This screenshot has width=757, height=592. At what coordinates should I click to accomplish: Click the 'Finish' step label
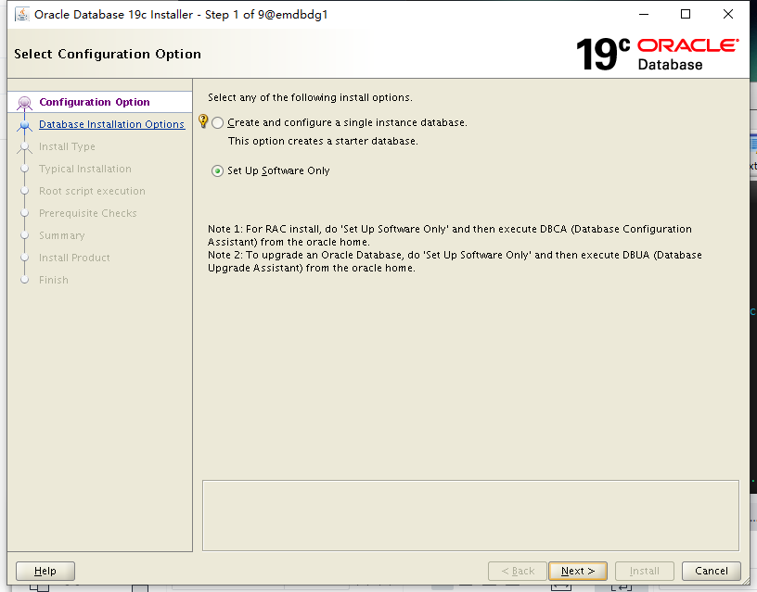tap(54, 280)
